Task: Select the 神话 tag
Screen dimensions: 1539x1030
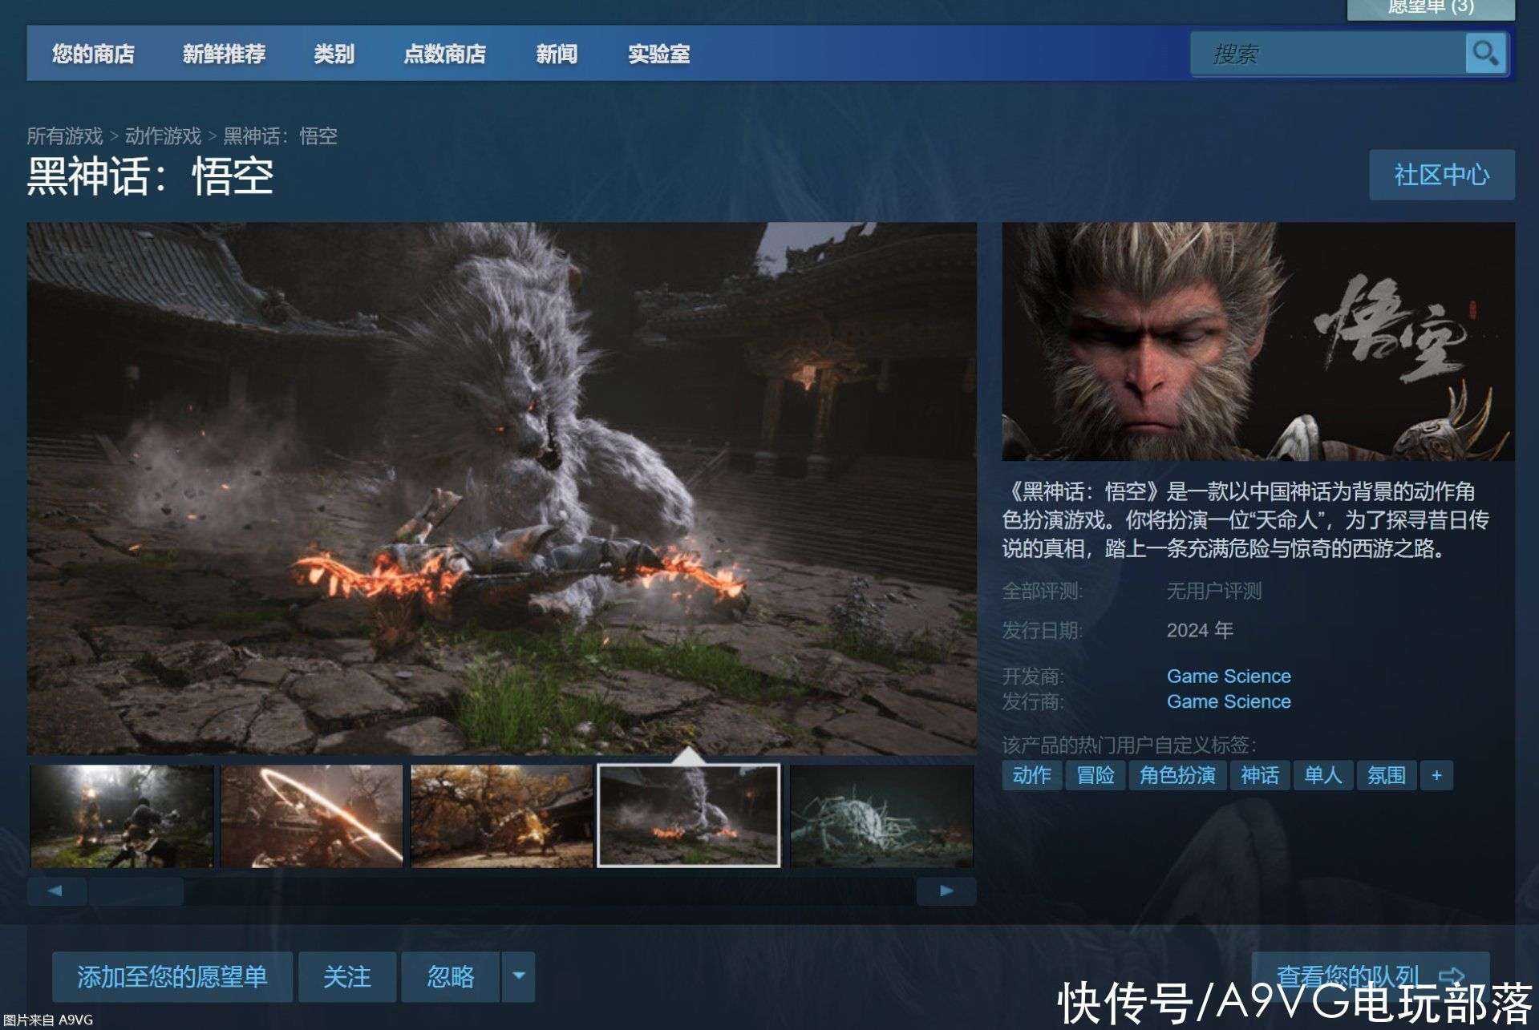Action: pos(1260,775)
